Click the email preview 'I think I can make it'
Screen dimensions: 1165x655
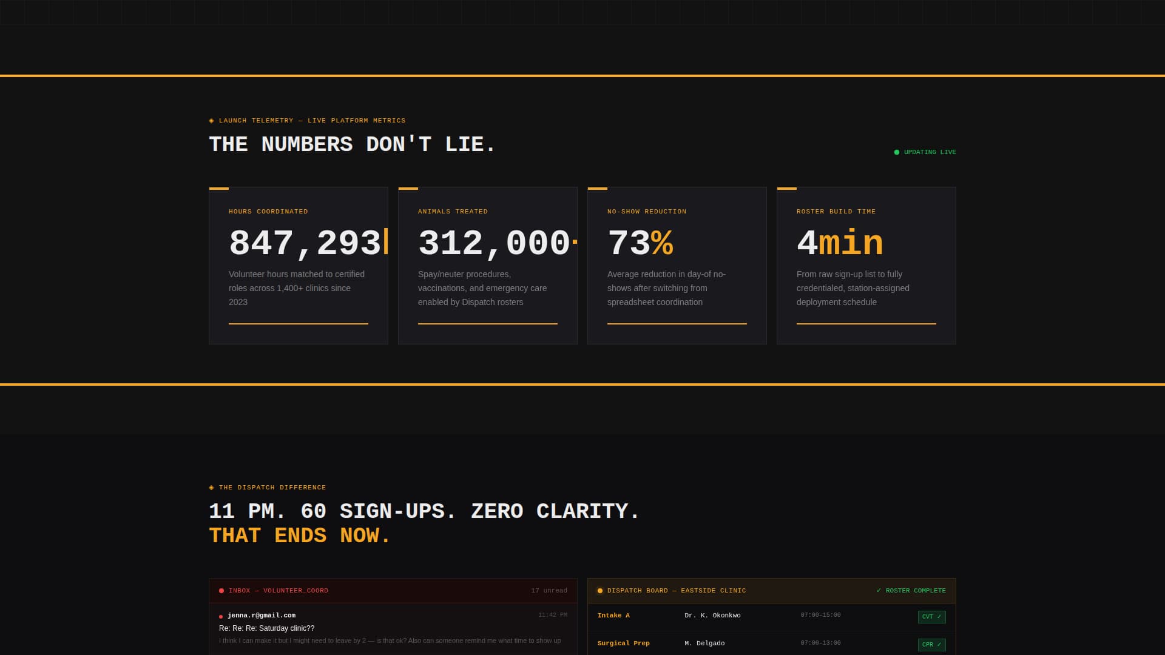coord(390,640)
